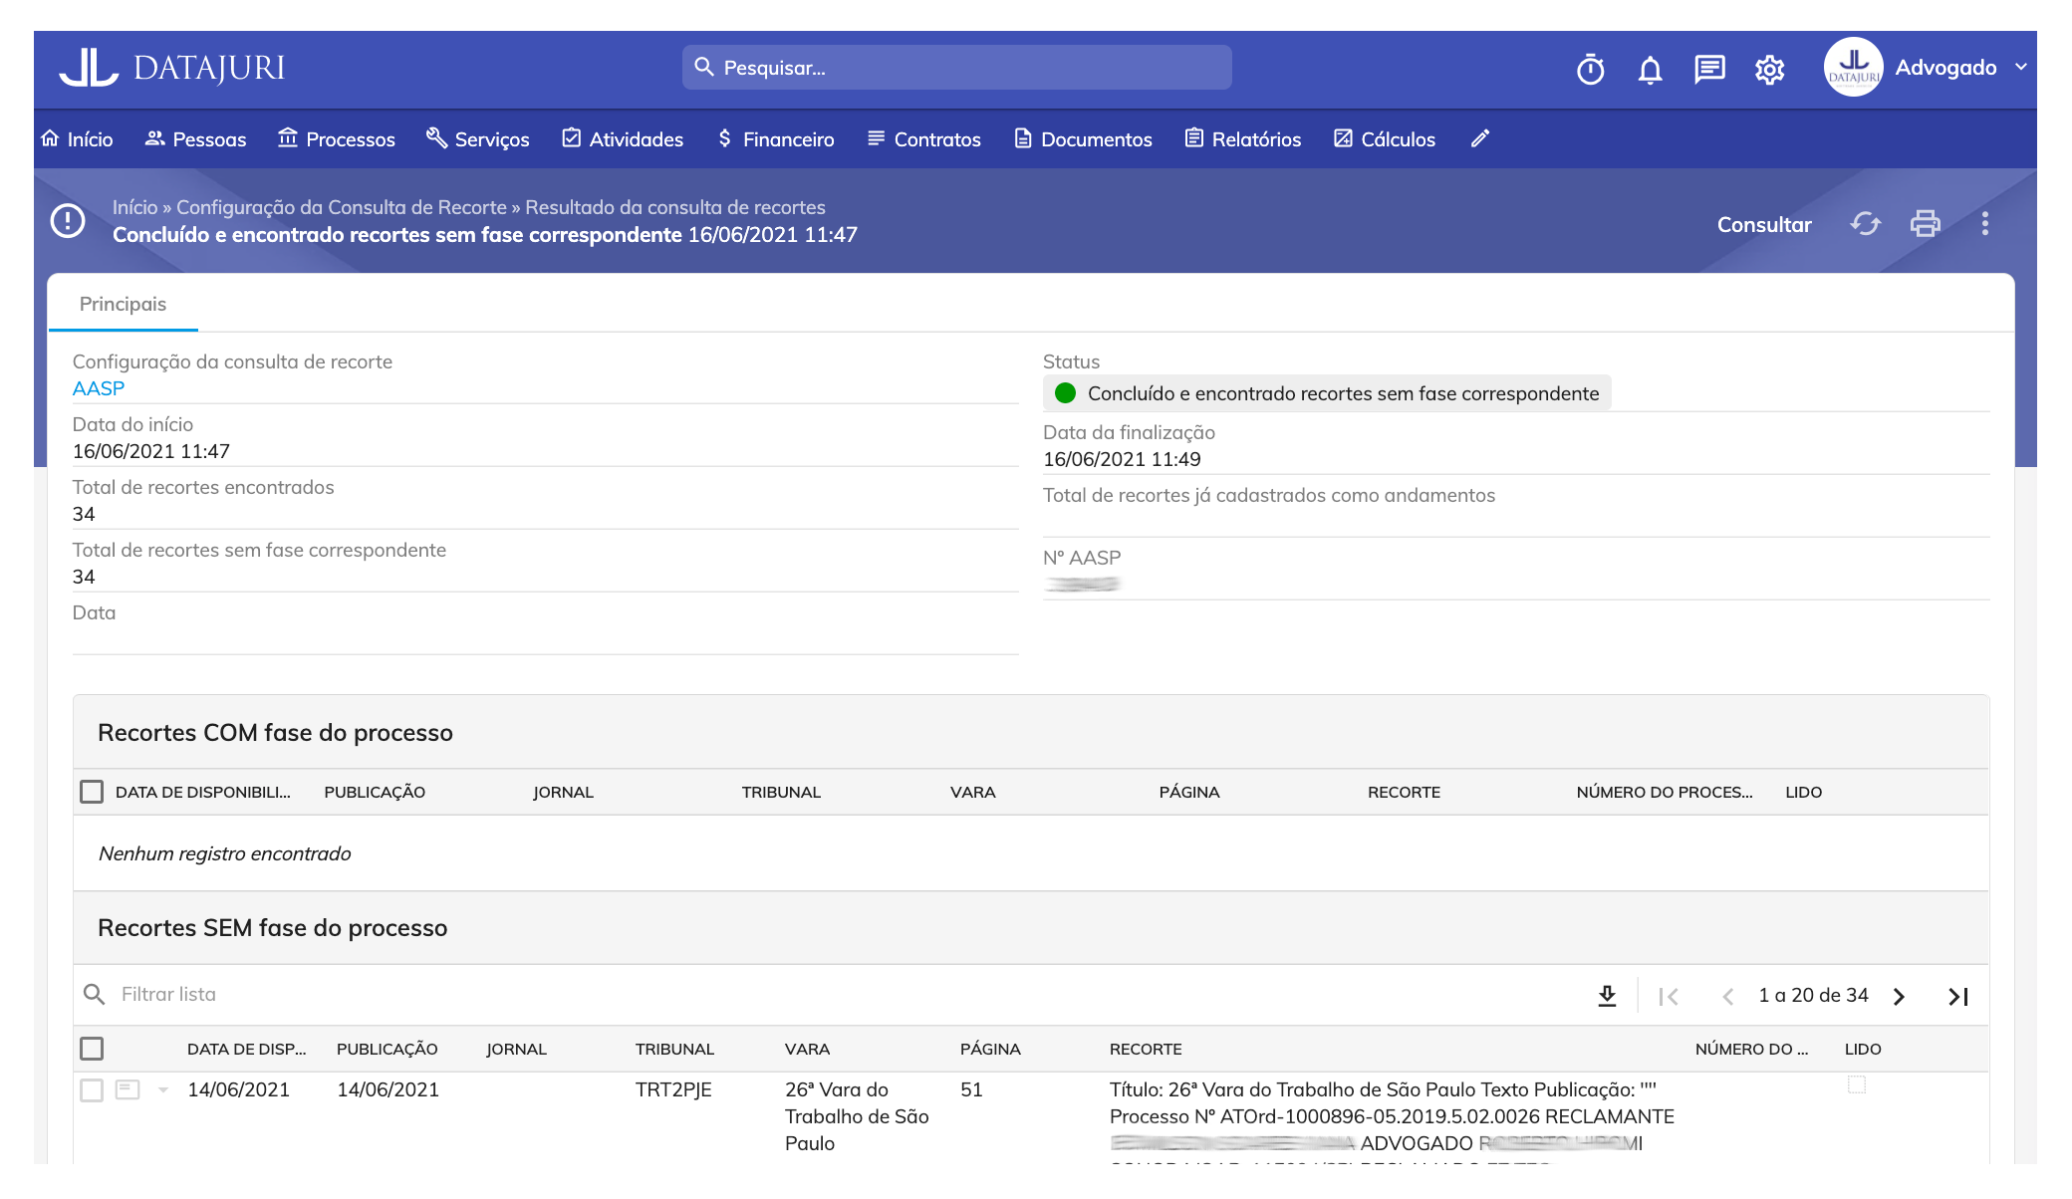Open notifications via the bell icon
This screenshot has height=1199, width=2072.
click(1651, 70)
